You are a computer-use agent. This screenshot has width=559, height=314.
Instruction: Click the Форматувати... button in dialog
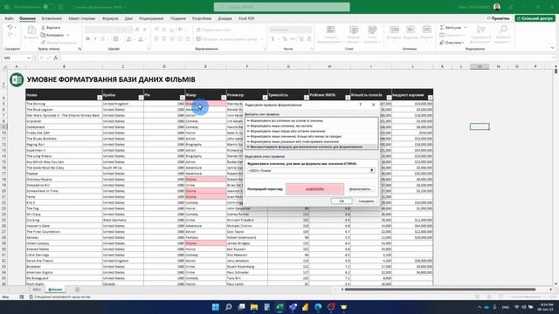361,189
